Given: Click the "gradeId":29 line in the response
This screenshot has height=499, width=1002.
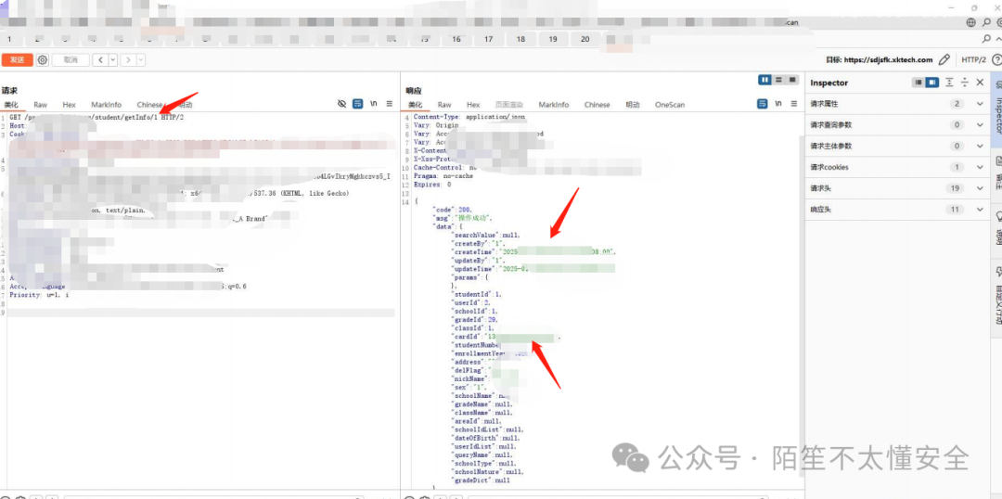Looking at the screenshot, I should pyautogui.click(x=475, y=319).
